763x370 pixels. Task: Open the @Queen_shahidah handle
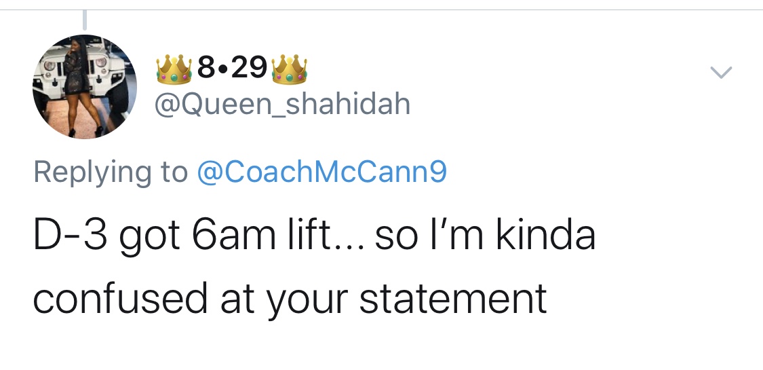(283, 104)
